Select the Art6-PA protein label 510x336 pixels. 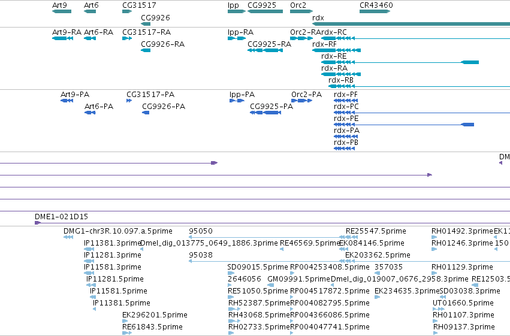(x=99, y=107)
